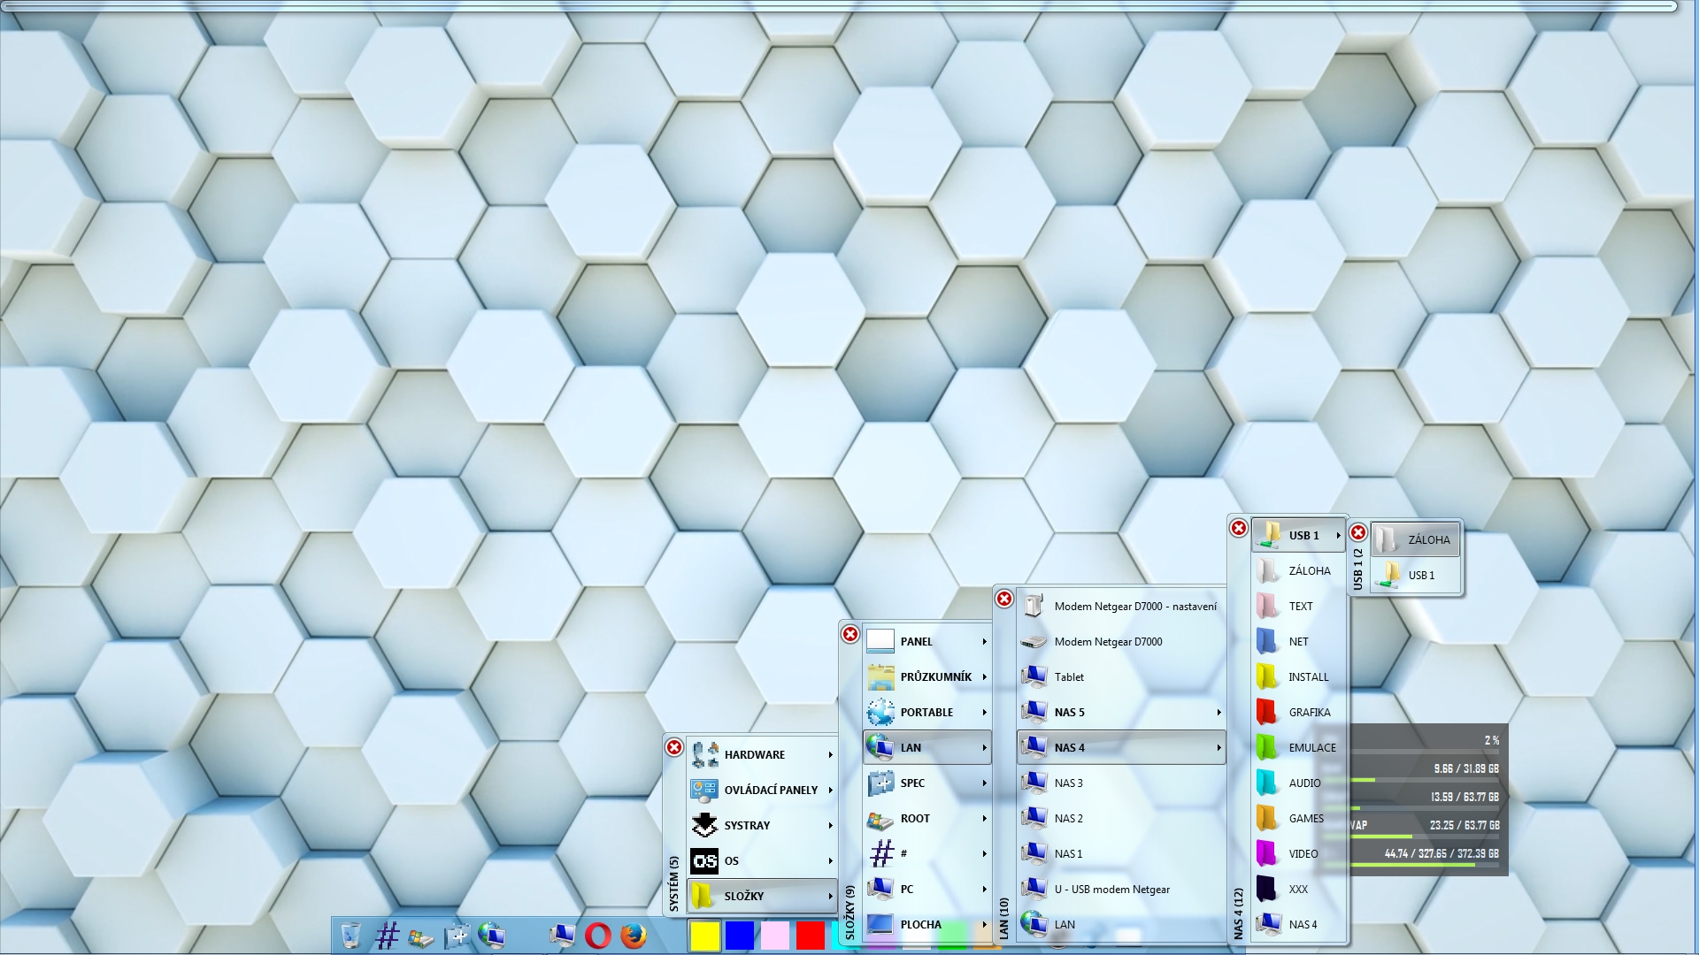Screen dimensions: 1699x955
Task: Launch Firefox browser from the dock
Action: coord(634,936)
